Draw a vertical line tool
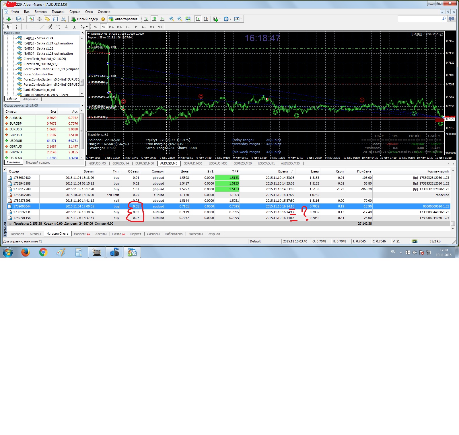This screenshot has width=459, height=435. 26,27
